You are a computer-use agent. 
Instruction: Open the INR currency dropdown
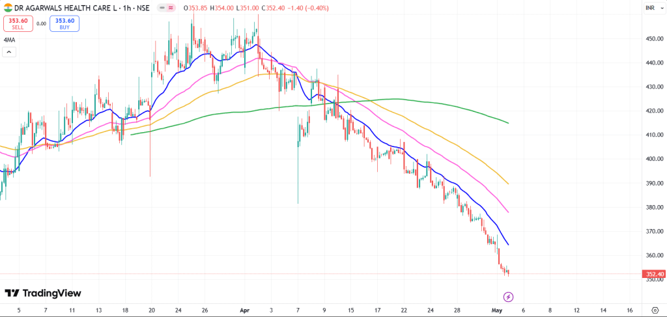(x=653, y=8)
